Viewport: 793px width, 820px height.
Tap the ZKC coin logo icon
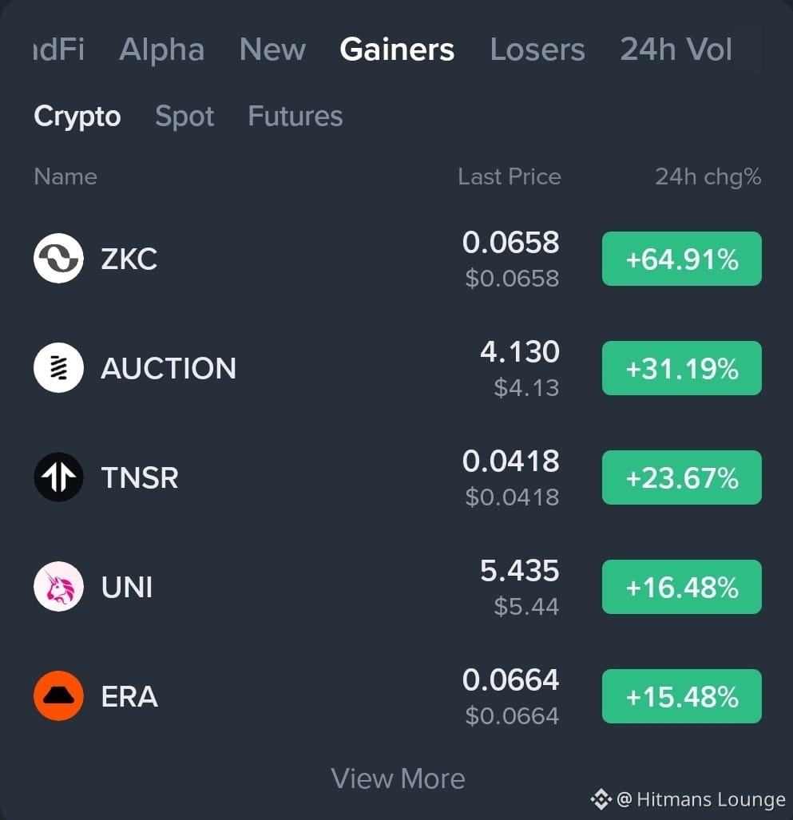pos(58,259)
